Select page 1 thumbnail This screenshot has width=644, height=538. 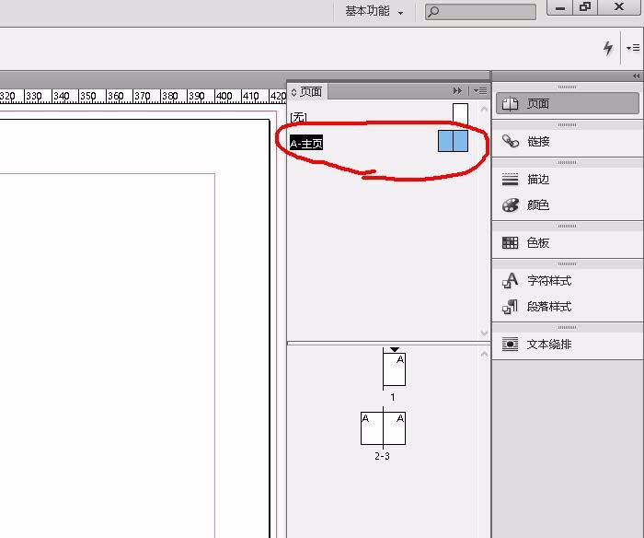(395, 369)
